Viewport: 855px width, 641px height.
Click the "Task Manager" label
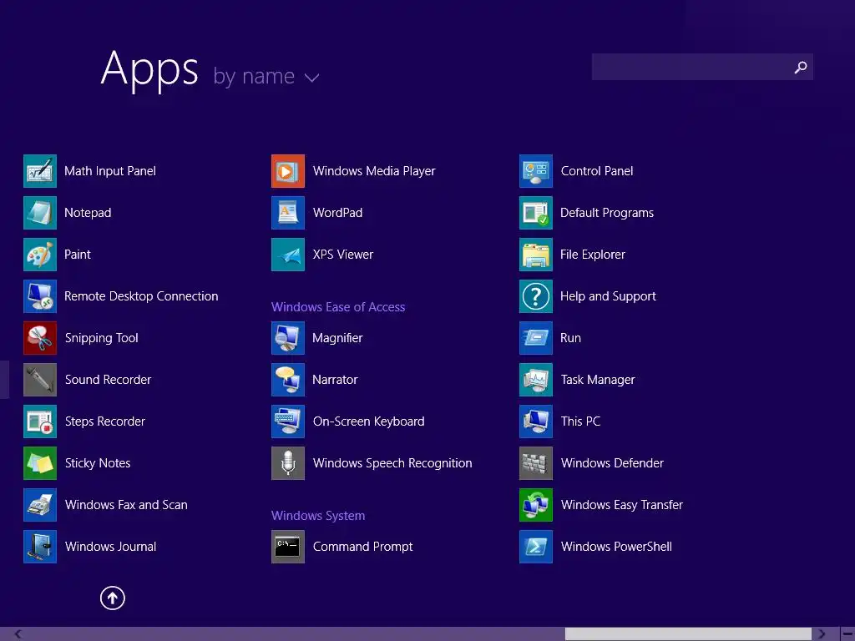click(x=598, y=380)
